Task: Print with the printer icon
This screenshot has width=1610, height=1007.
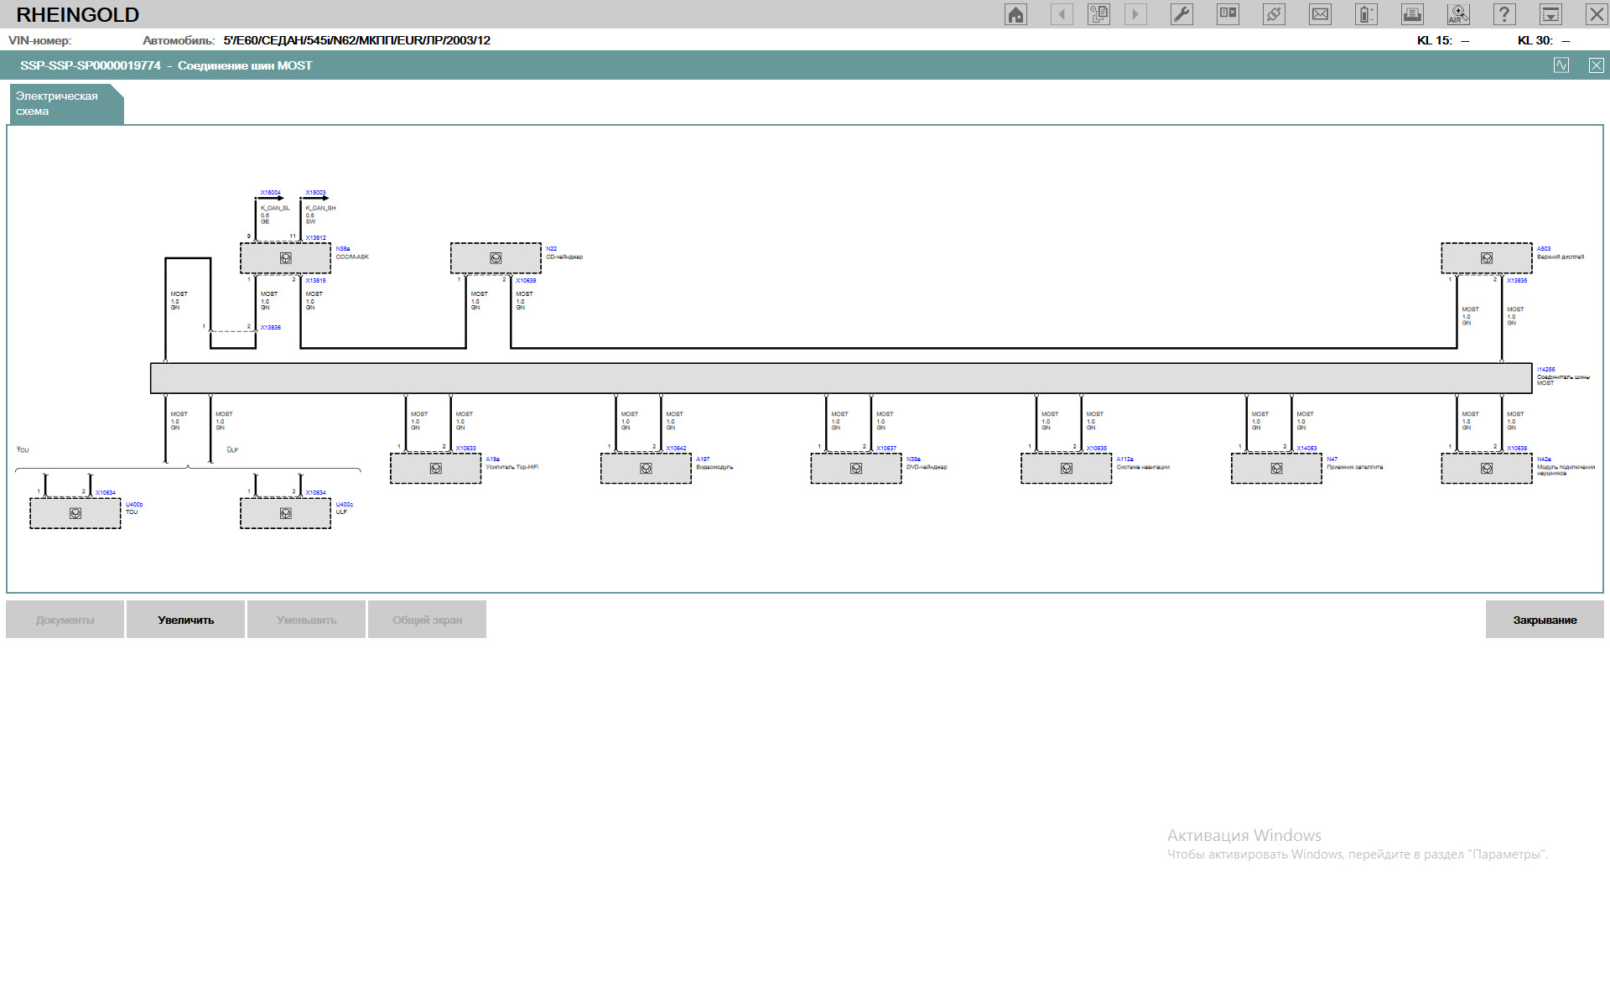Action: [x=1412, y=14]
